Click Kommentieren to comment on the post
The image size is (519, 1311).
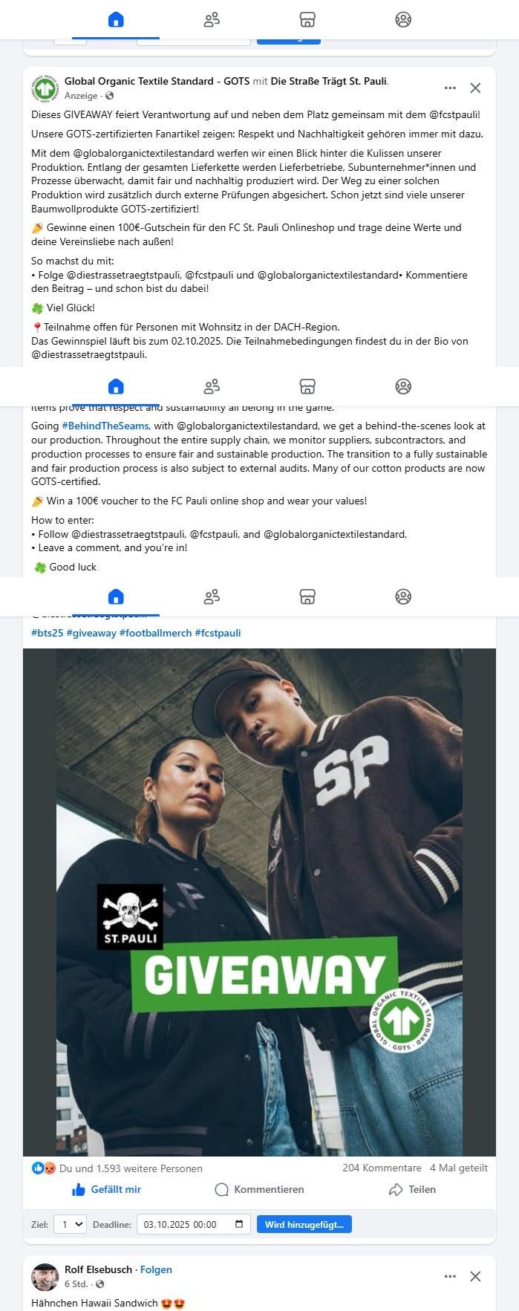click(260, 1189)
